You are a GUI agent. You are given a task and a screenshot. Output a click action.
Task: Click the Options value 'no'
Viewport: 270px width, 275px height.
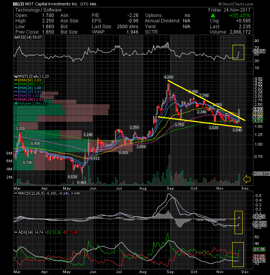pos(187,15)
